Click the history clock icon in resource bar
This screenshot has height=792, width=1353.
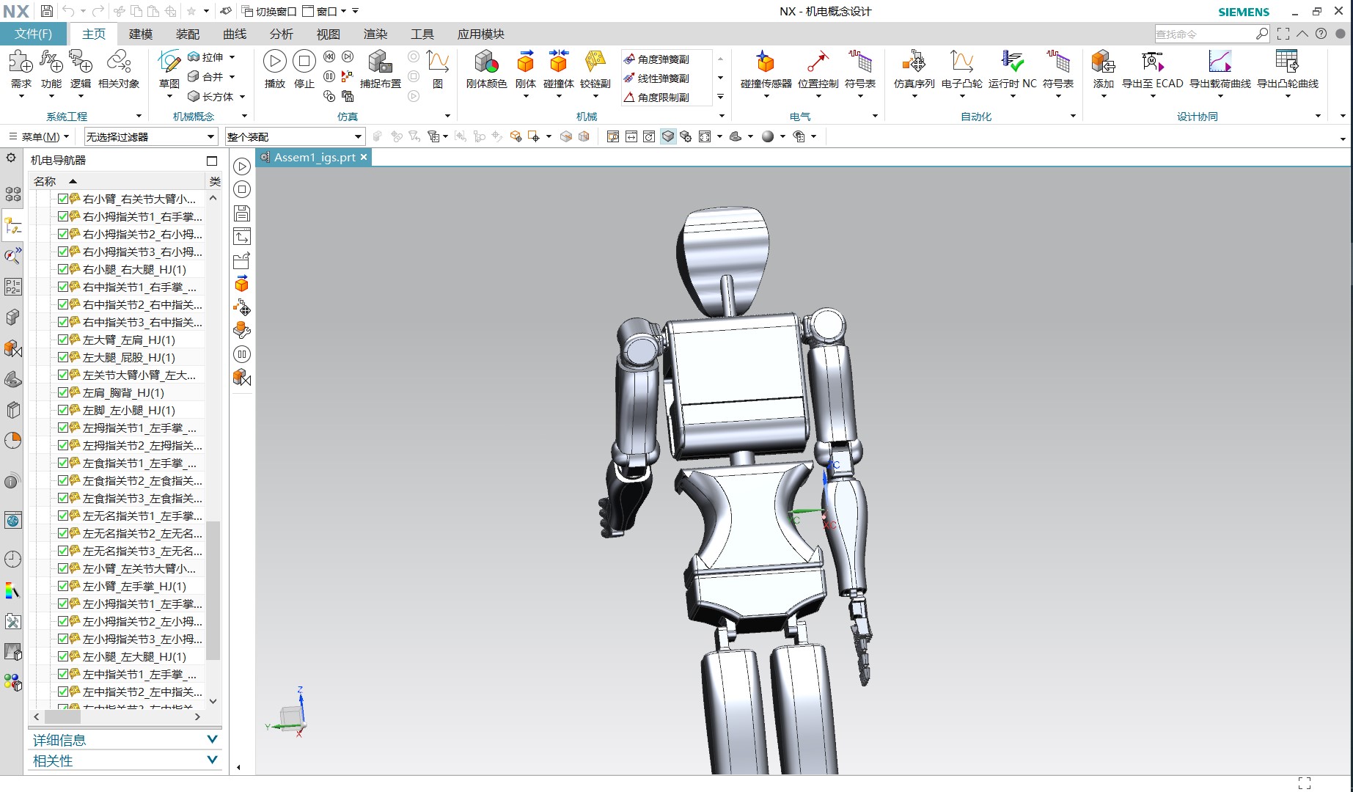point(12,560)
